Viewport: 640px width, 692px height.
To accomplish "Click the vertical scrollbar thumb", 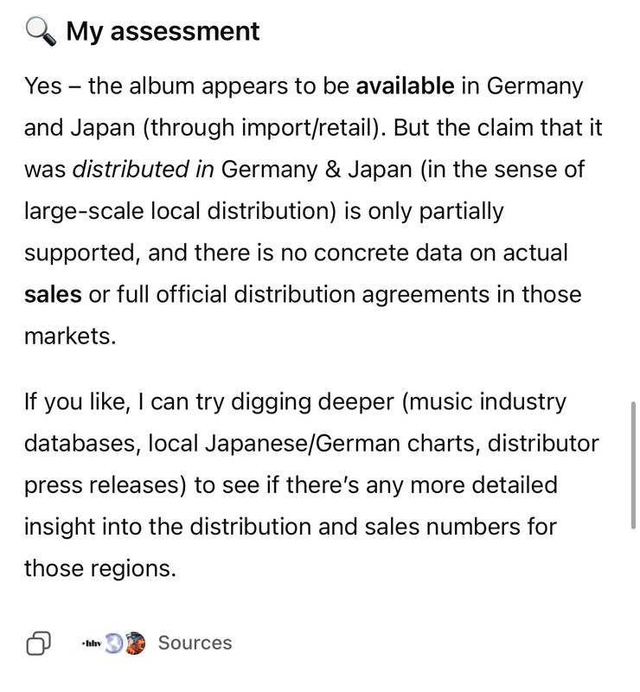I will [x=633, y=465].
